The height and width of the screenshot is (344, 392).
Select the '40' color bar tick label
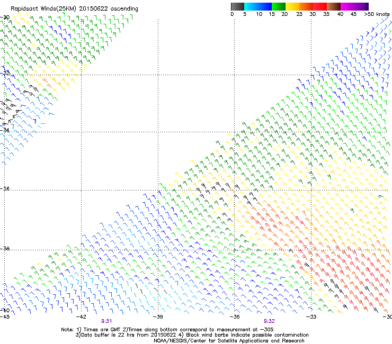click(340, 14)
